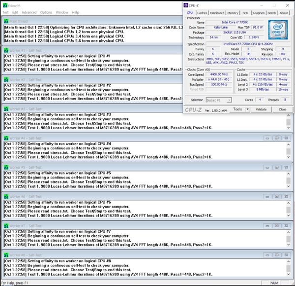Close the Worker #8 child window
Screen dimensions: 295x286
(286, 255)
